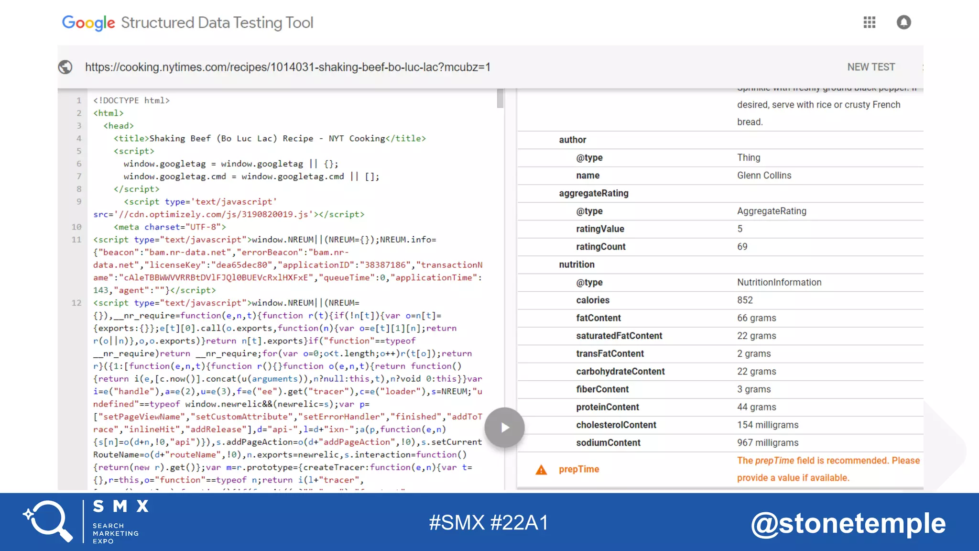Click the notifications bell icon
979x551 pixels.
pyautogui.click(x=903, y=22)
